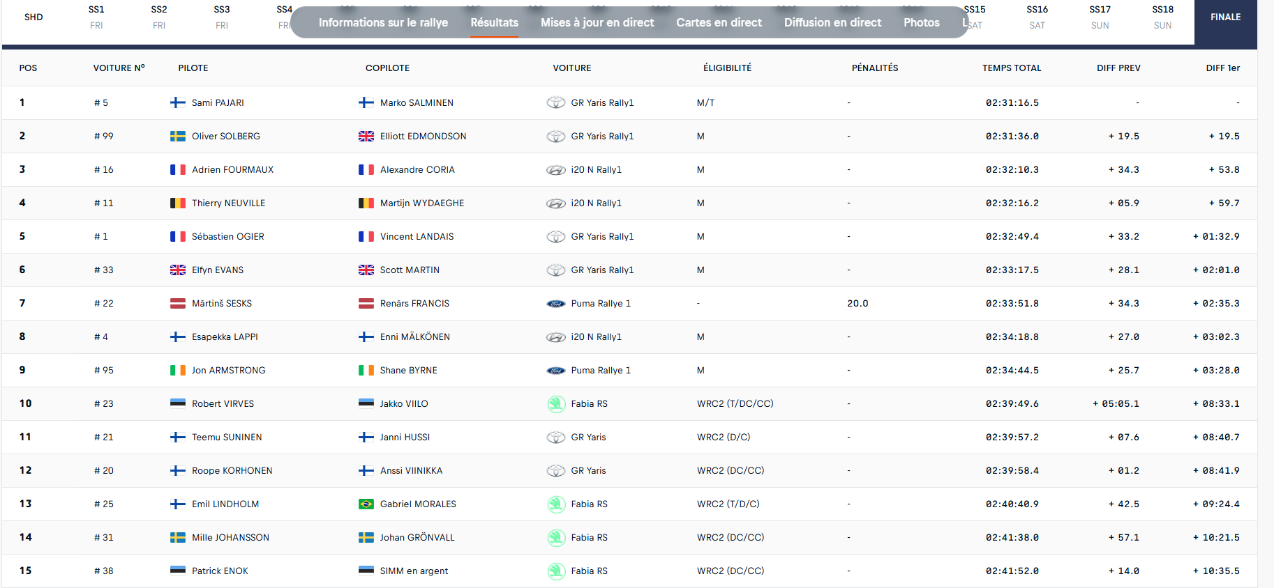
Task: Click Toyota logo in Sébastien OGIER row
Action: click(x=556, y=236)
